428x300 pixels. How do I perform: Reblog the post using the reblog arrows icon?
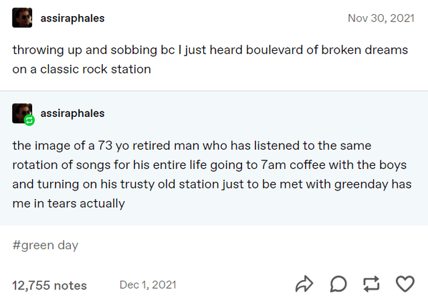(371, 285)
